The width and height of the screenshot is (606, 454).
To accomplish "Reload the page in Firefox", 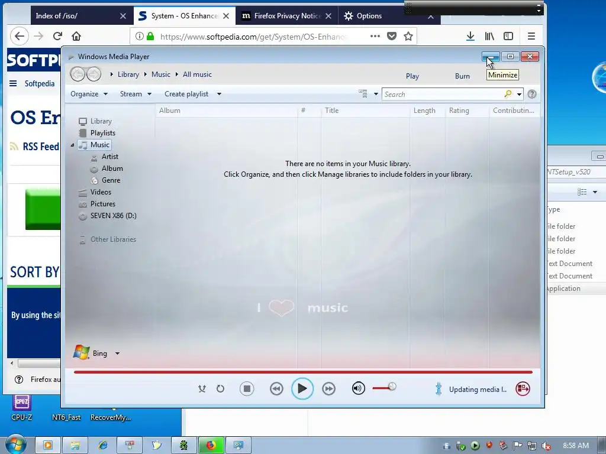I will tap(57, 36).
